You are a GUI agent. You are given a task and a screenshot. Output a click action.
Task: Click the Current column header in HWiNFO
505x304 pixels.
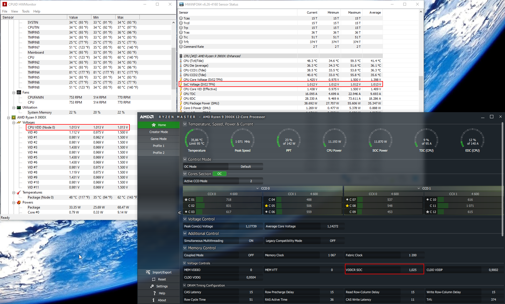[308, 12]
